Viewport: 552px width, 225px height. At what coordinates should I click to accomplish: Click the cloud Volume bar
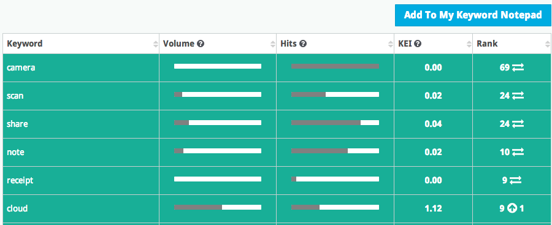218,207
